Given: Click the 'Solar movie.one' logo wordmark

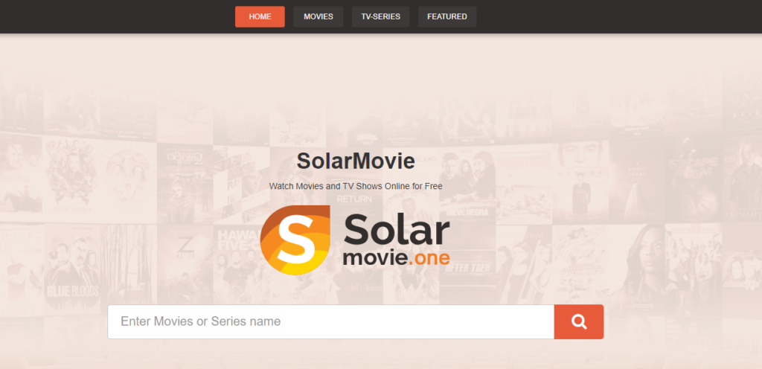Looking at the screenshot, I should [396, 241].
